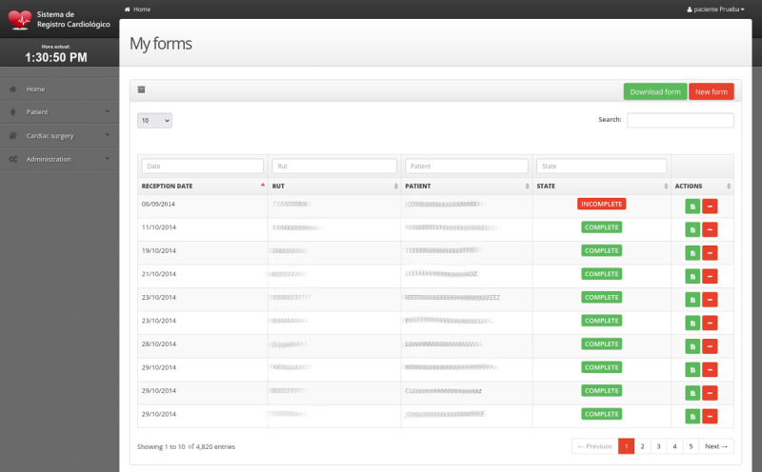
Task: Expand the Administration sidebar menu
Action: (x=59, y=159)
